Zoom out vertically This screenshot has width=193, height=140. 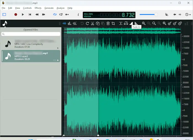[175, 23]
